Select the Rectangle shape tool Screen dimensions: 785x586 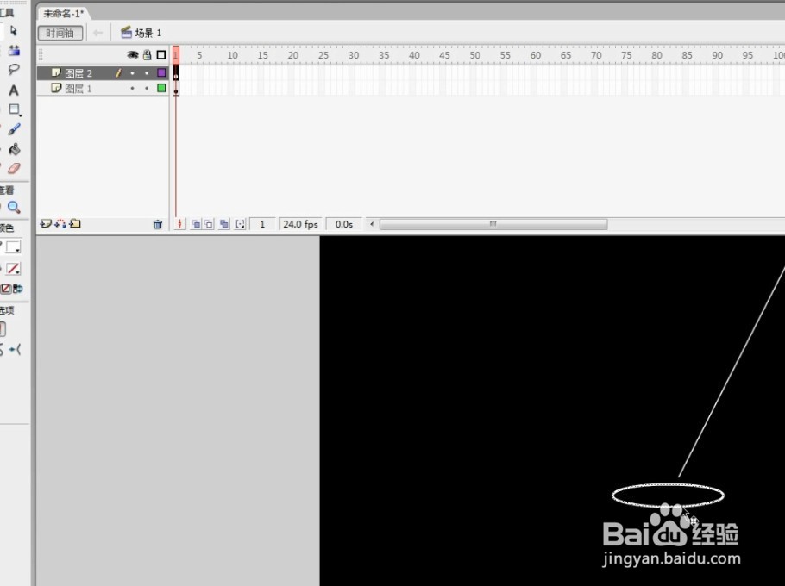point(15,109)
